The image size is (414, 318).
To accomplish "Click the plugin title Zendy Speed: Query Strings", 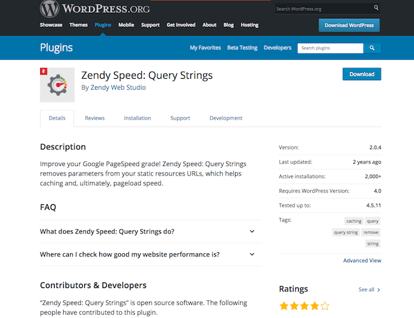I will (146, 76).
